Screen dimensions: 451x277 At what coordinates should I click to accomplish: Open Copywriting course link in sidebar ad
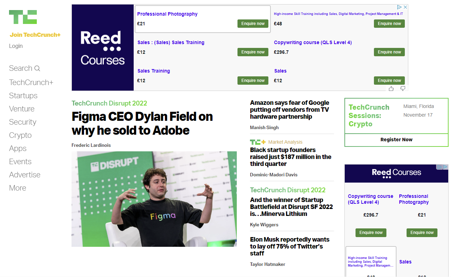tap(370, 199)
